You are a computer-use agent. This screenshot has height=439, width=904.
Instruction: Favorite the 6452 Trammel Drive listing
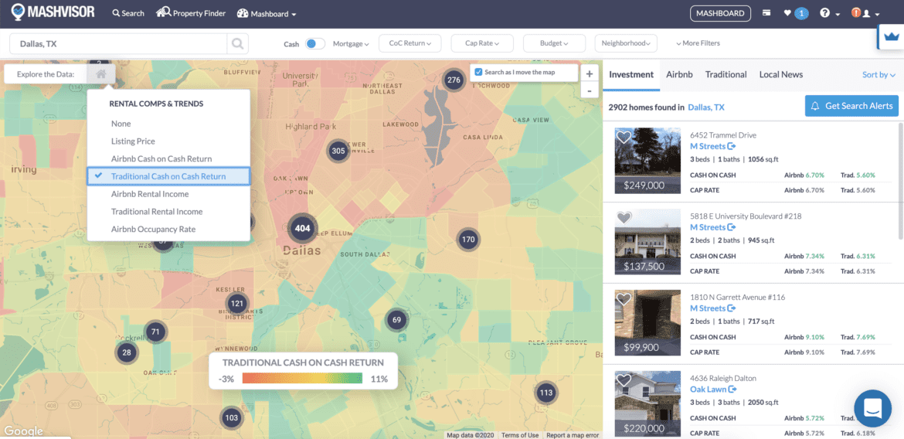tap(624, 138)
